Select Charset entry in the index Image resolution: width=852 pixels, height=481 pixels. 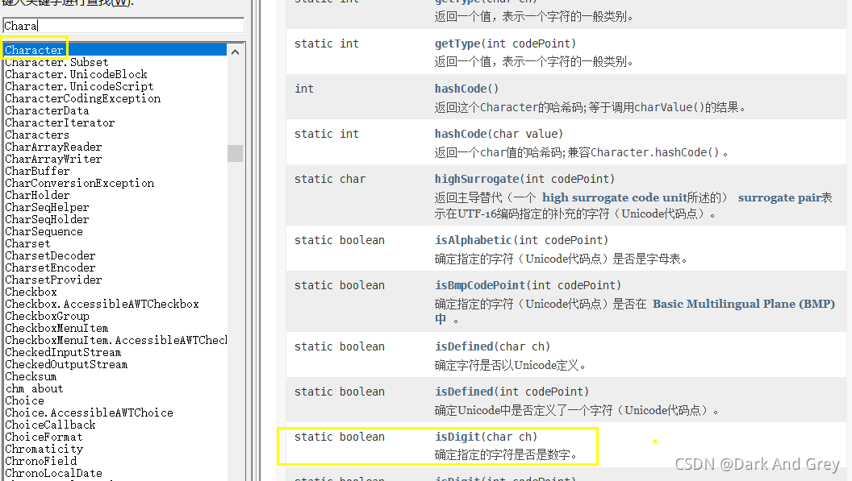tap(27, 244)
